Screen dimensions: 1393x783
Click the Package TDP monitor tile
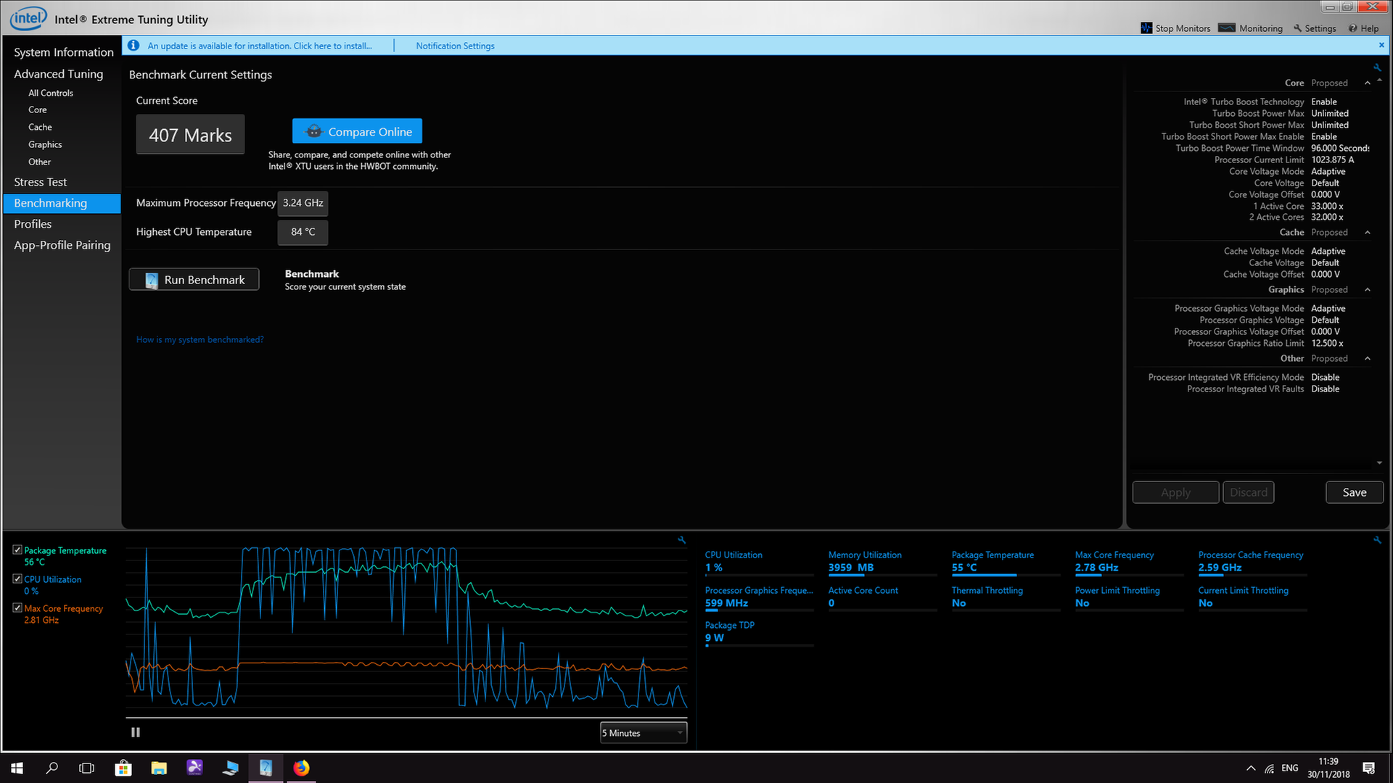759,633
